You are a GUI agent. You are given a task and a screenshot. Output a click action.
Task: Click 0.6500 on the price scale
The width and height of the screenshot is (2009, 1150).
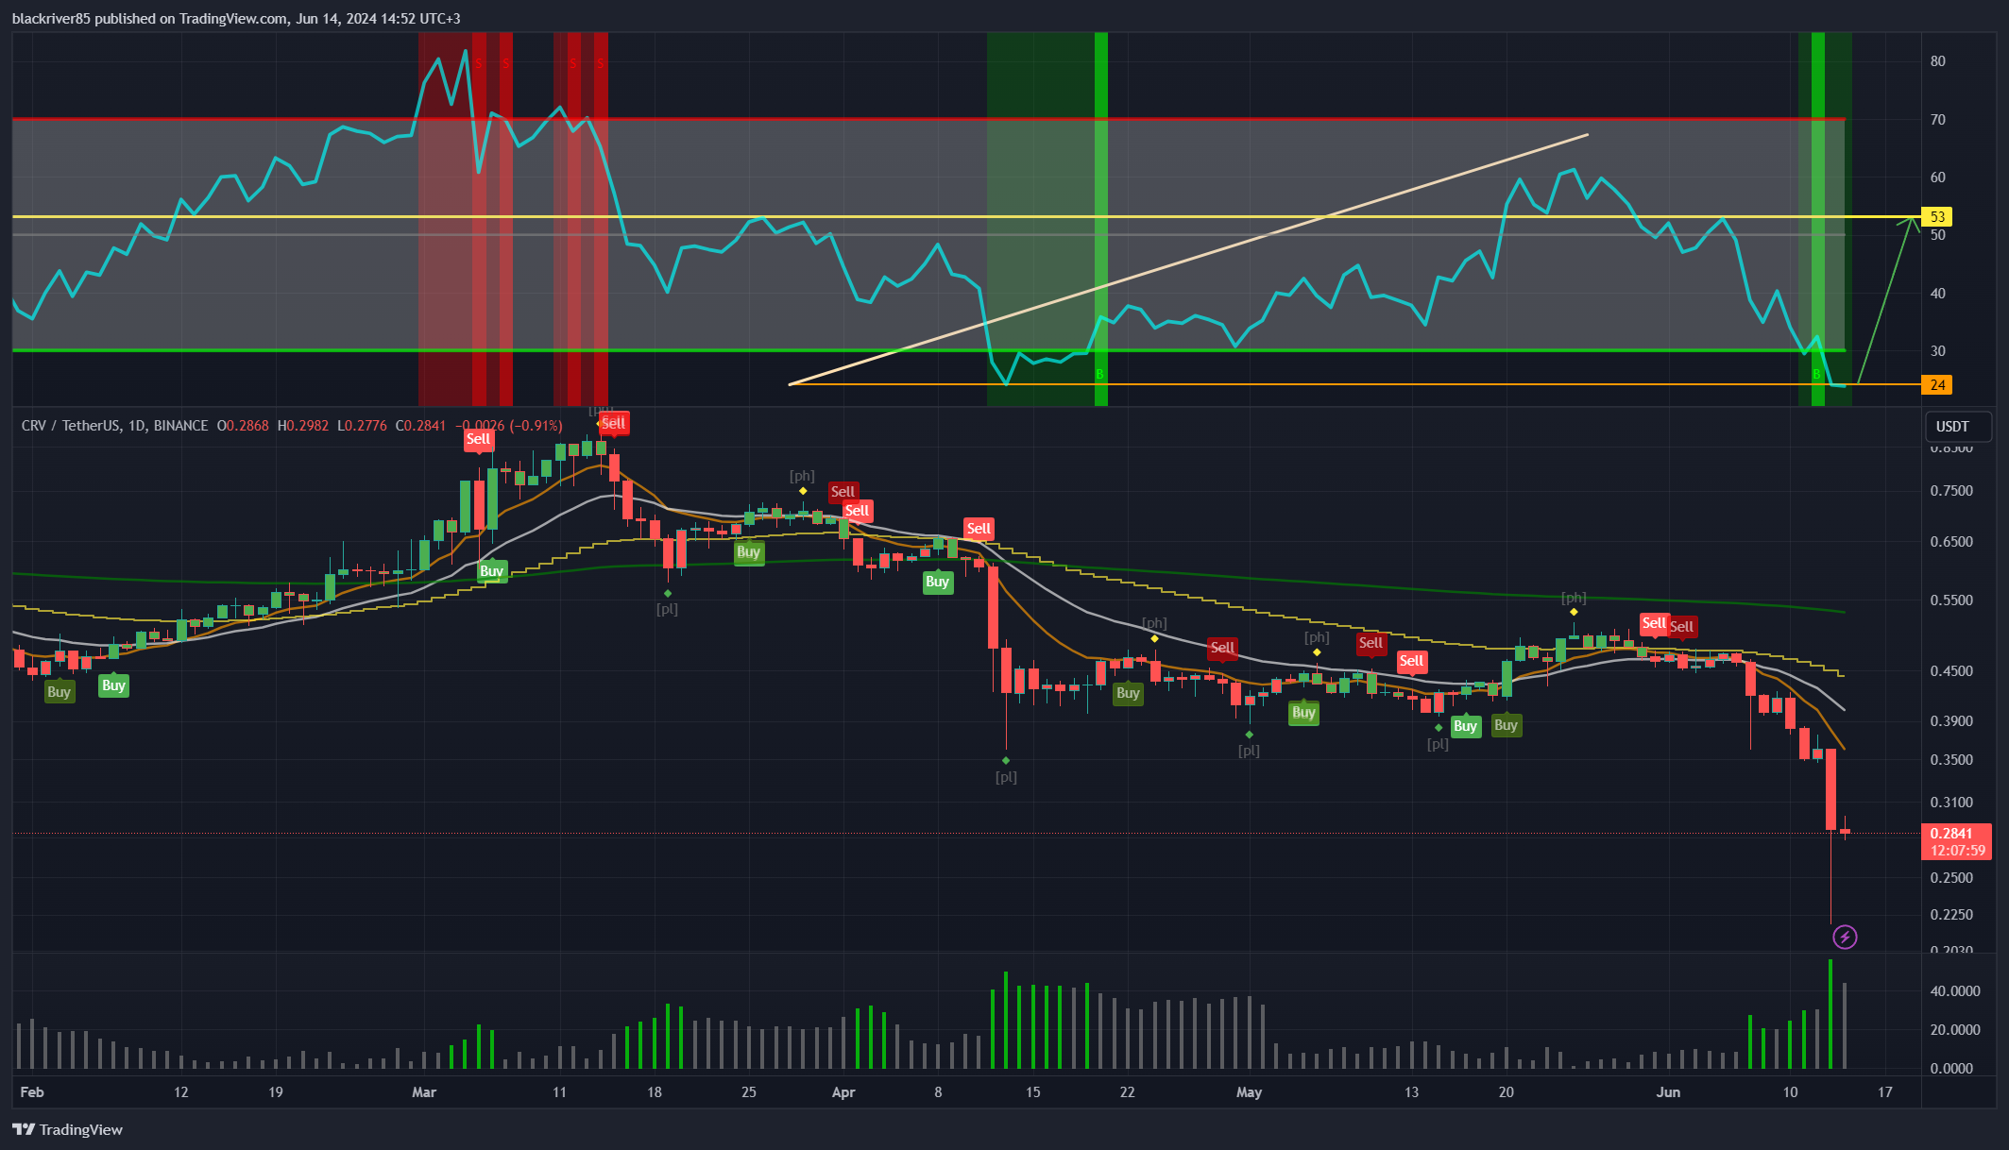tap(1951, 542)
